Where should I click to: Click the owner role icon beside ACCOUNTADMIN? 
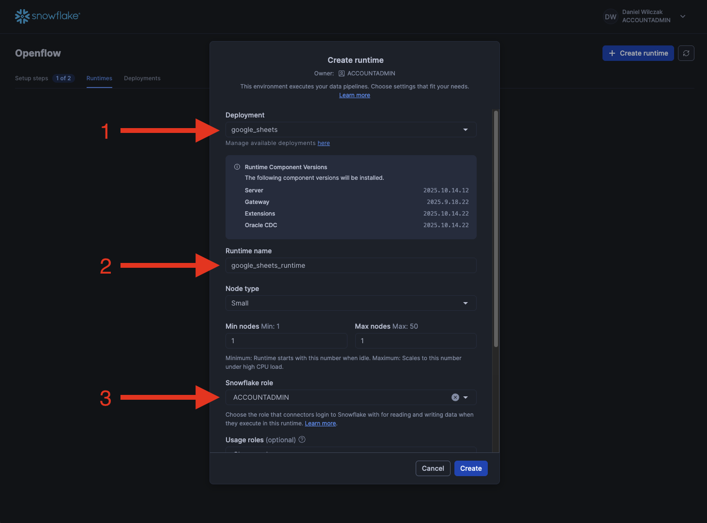pos(342,73)
